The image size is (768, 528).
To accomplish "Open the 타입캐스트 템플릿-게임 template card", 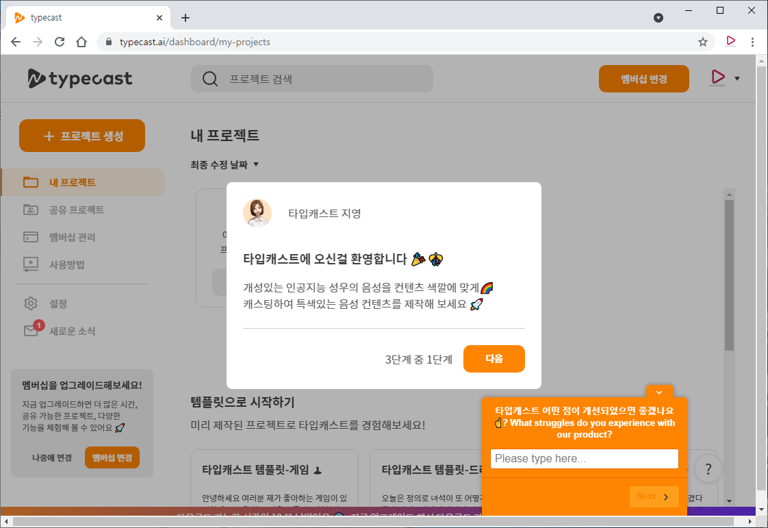I will (274, 478).
